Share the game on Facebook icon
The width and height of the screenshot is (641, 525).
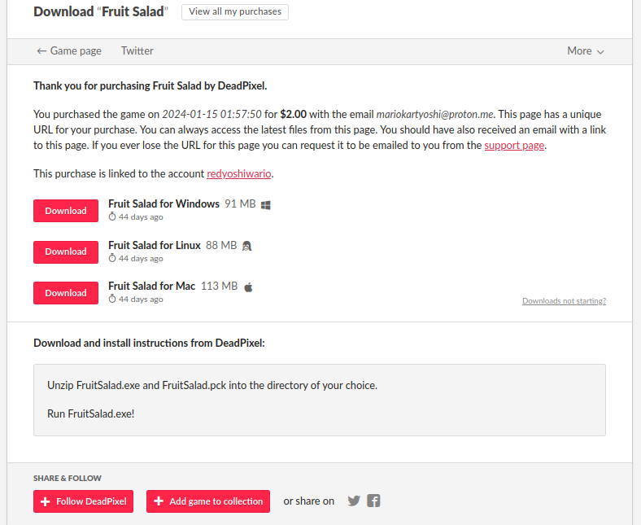[x=373, y=501]
